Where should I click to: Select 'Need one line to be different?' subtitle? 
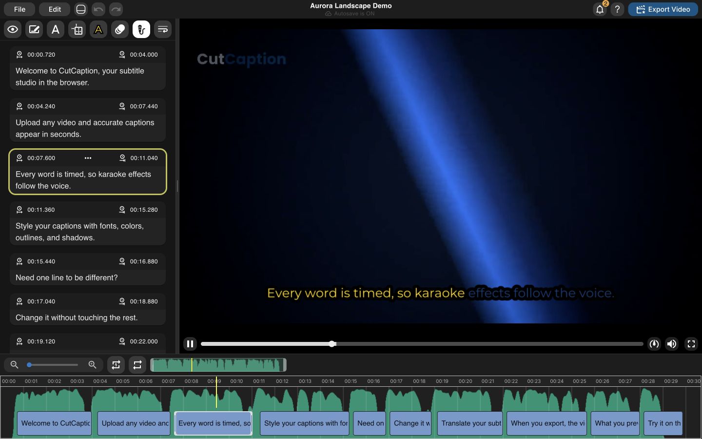click(x=67, y=278)
